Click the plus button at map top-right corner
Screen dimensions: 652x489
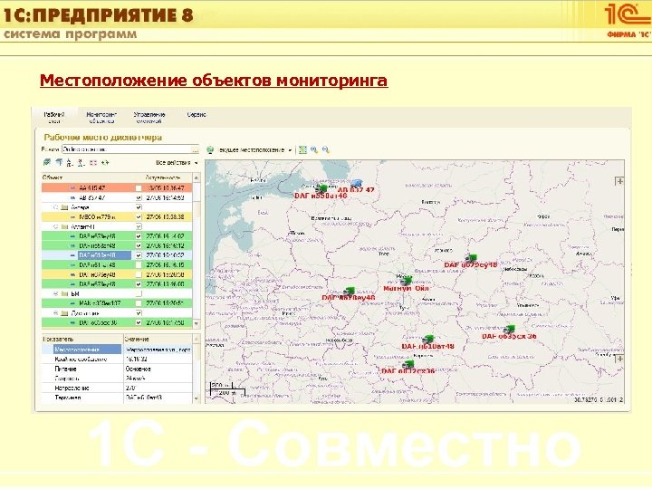(x=619, y=181)
